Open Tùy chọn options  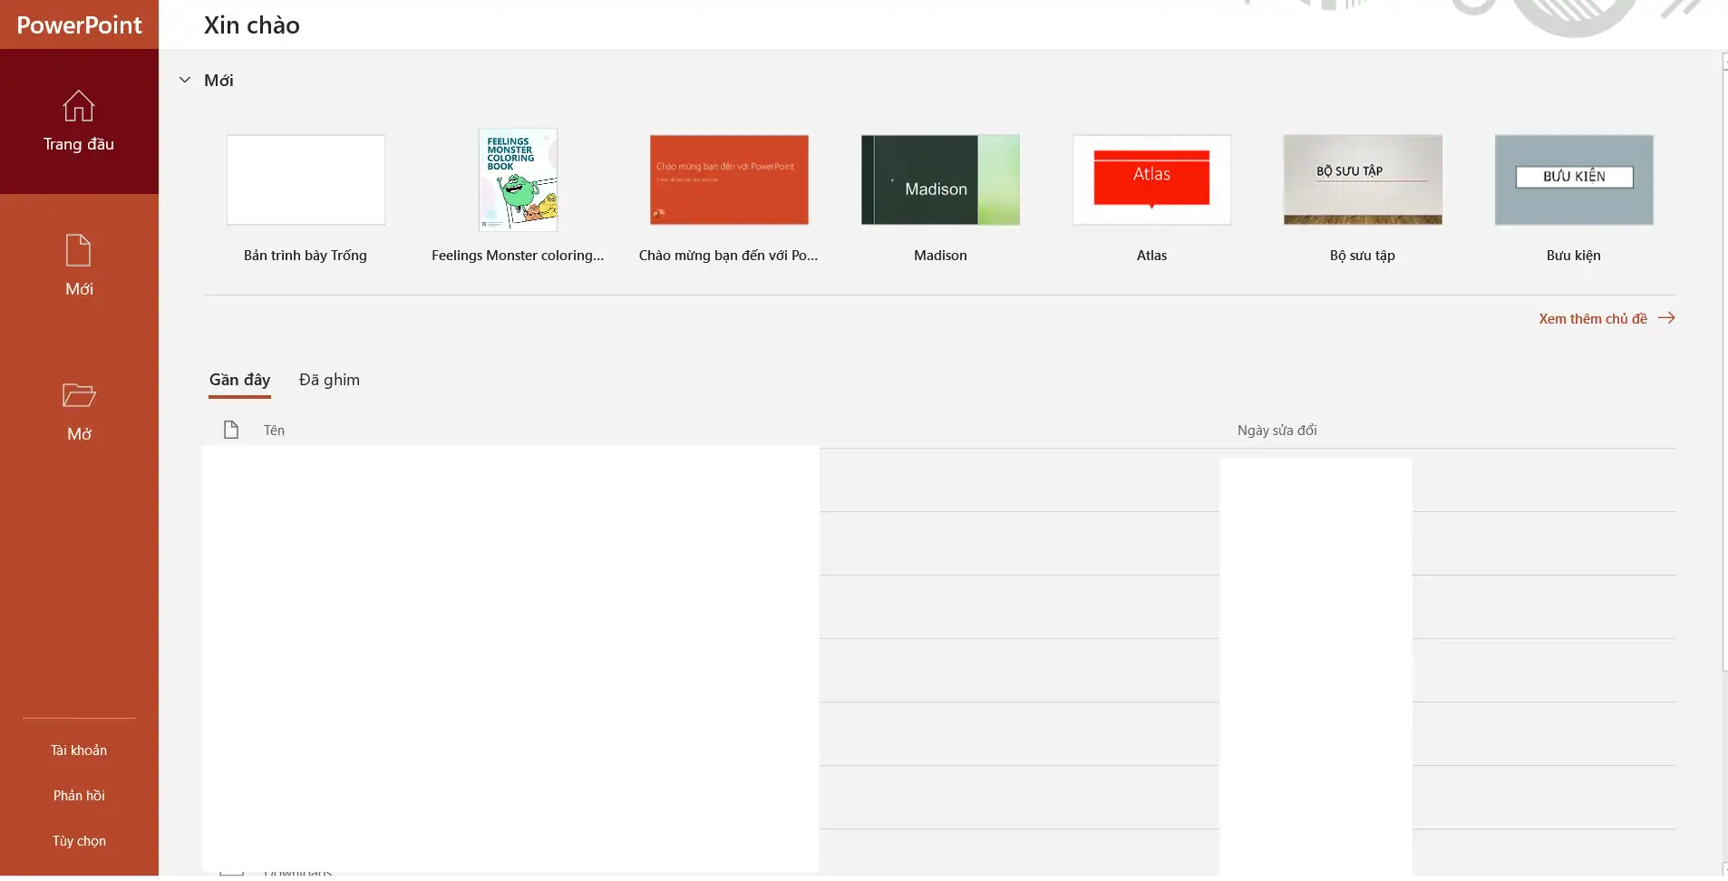(79, 841)
